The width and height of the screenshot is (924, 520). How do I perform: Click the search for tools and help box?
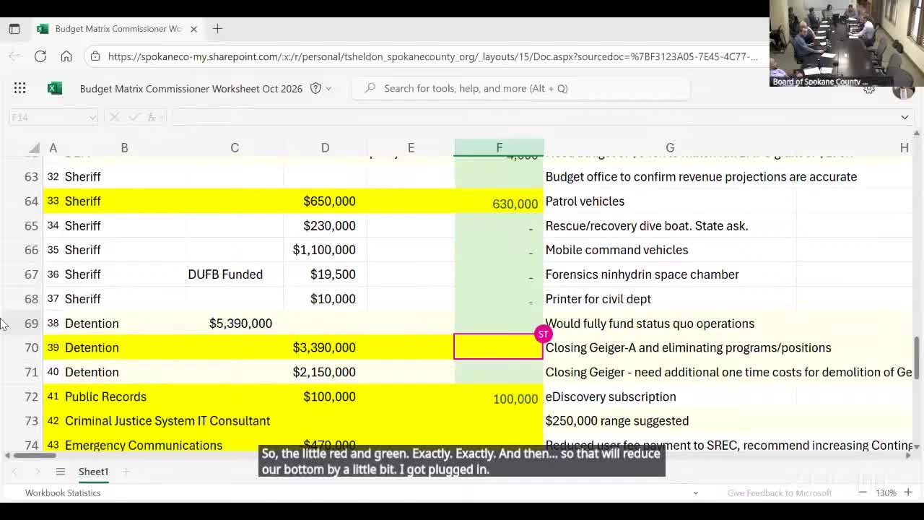(x=520, y=88)
